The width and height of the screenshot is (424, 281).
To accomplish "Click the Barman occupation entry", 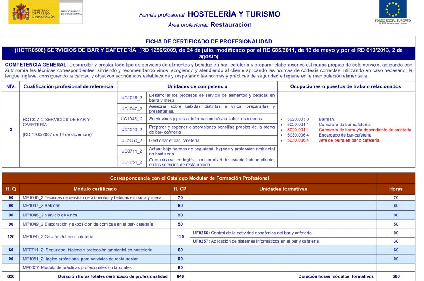I will click(327, 119).
